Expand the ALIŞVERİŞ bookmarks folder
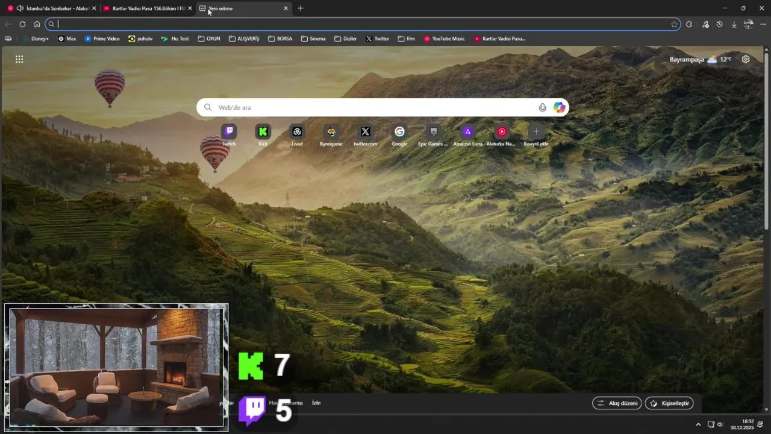The width and height of the screenshot is (771, 434). click(244, 39)
